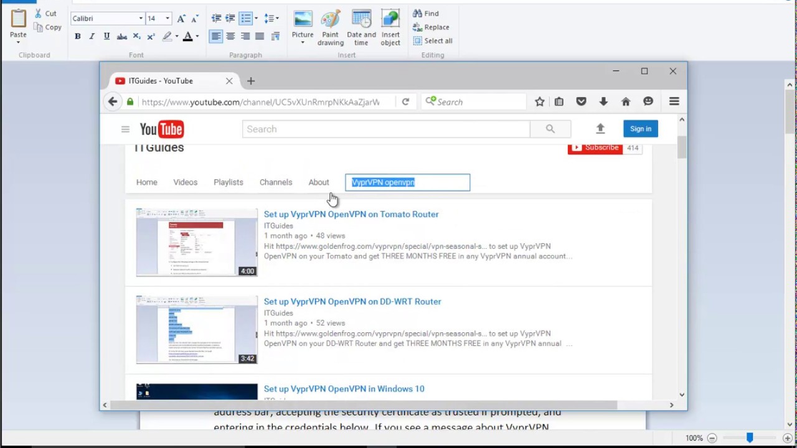Screen dimensions: 797x448
Task: Close the ITGuides - YouTube tab
Action: click(229, 81)
